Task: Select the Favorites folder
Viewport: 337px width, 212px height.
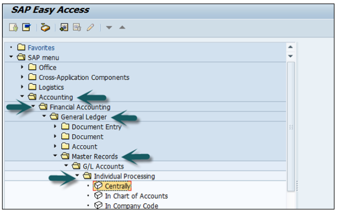Action: coord(41,48)
